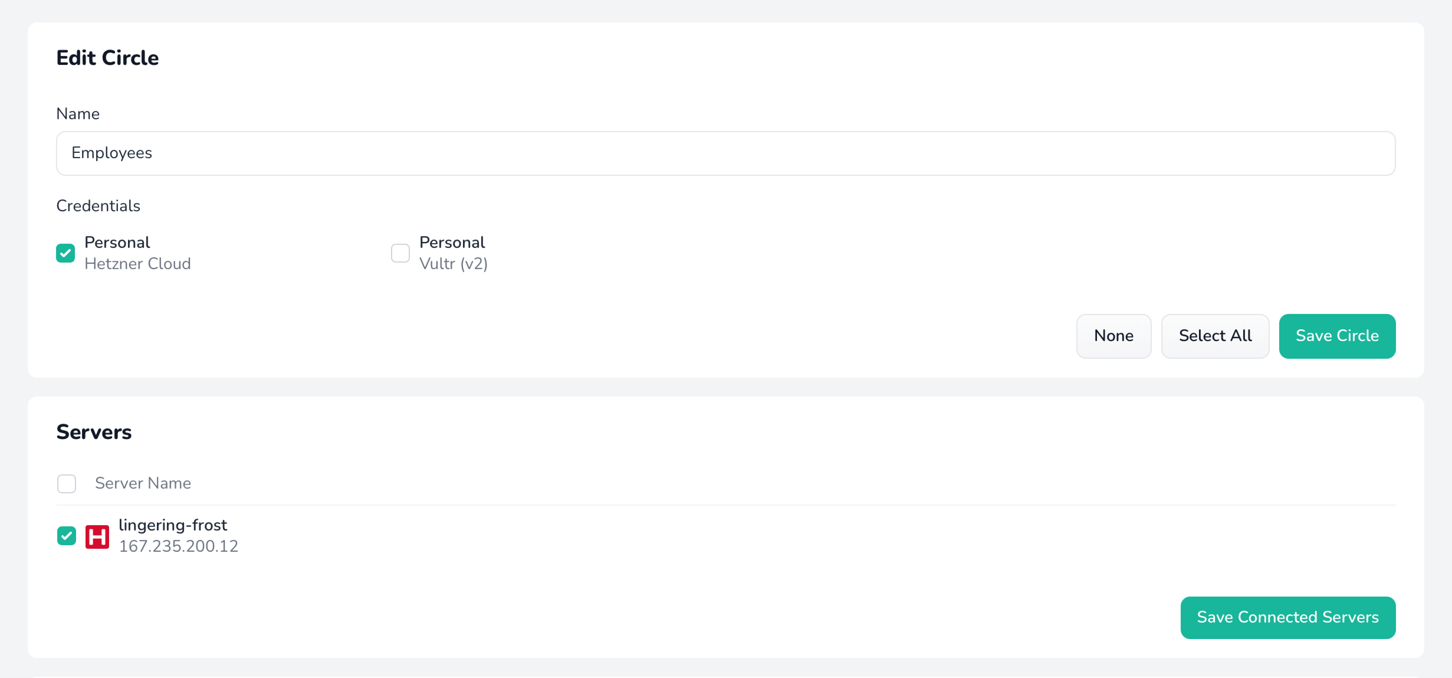Click the Credentials section label
1452x678 pixels.
click(x=98, y=206)
